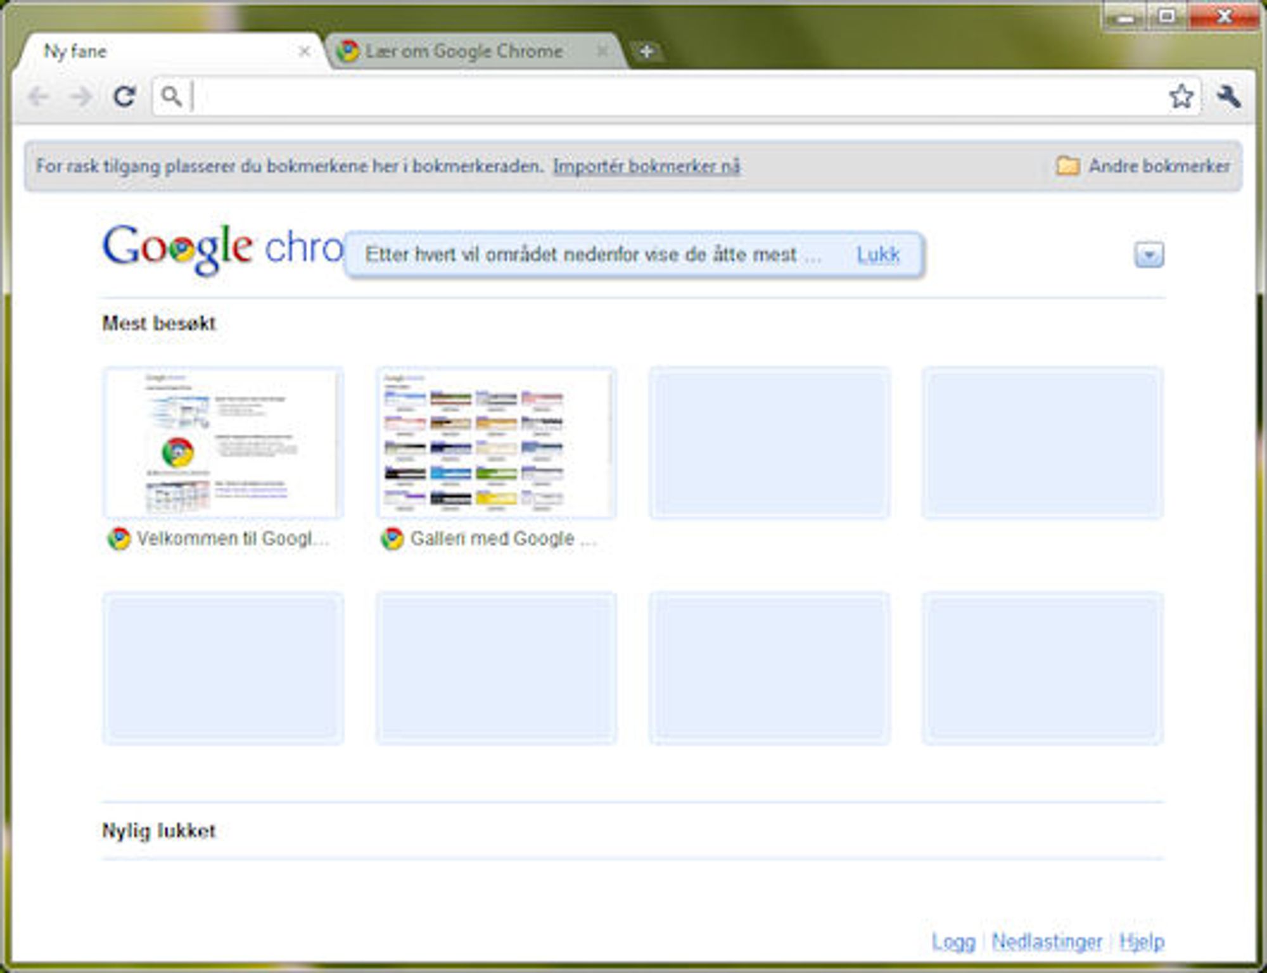Close the Ny fane tab
Screen dimensions: 1267x973
pyautogui.click(x=304, y=51)
